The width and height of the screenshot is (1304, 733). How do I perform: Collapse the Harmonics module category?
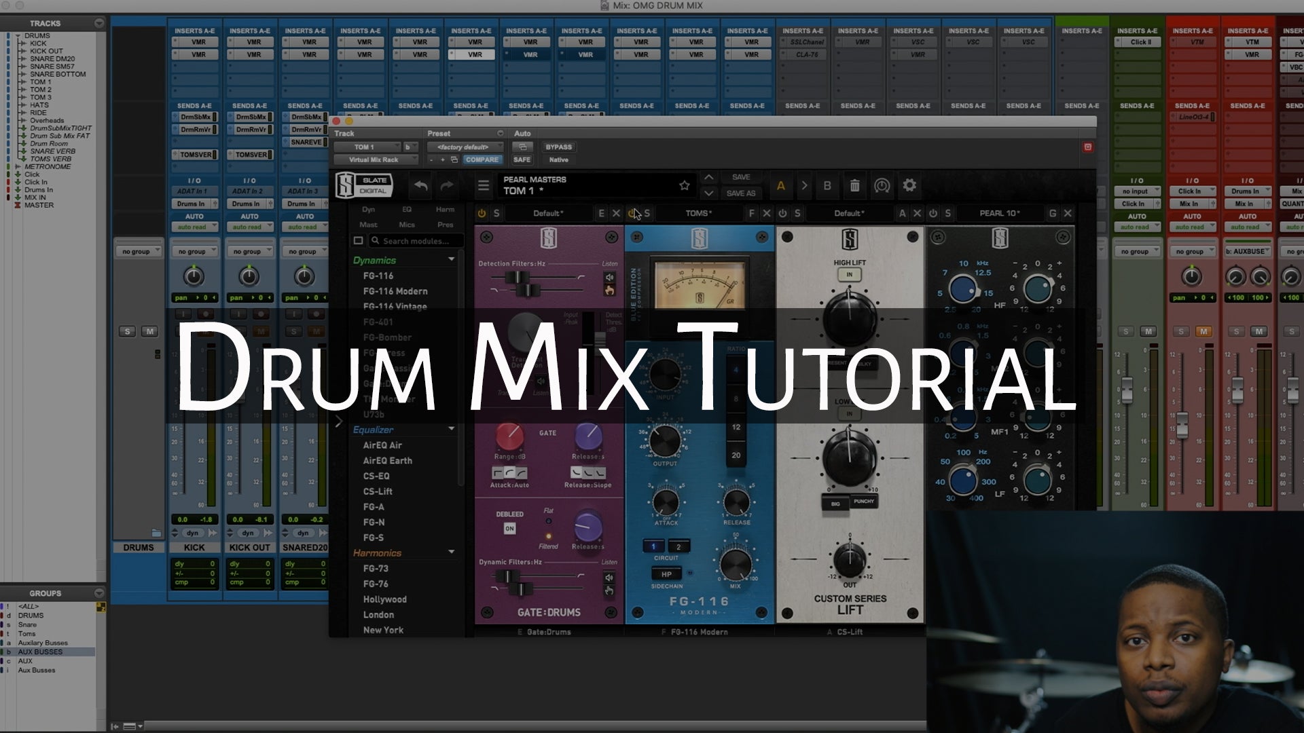(451, 552)
